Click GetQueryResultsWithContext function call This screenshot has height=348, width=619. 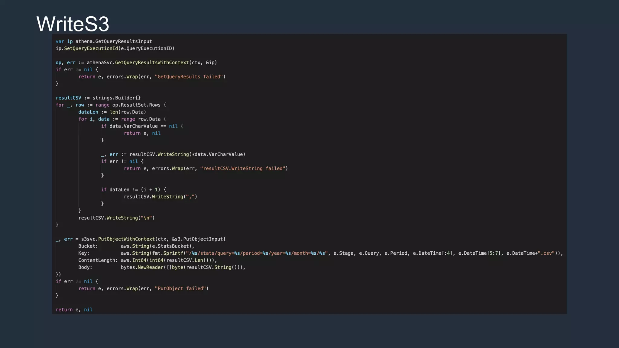(x=152, y=63)
